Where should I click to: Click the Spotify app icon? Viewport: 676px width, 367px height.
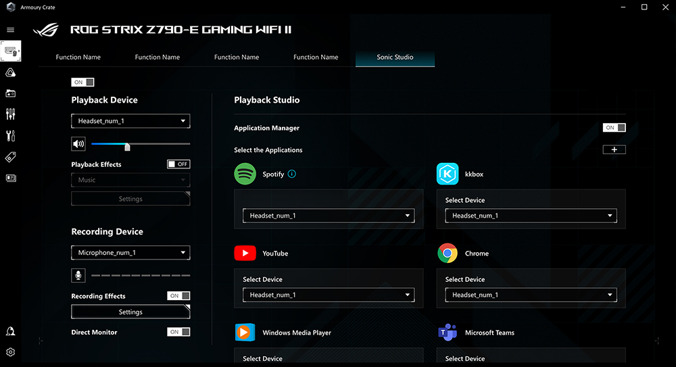[x=245, y=174]
